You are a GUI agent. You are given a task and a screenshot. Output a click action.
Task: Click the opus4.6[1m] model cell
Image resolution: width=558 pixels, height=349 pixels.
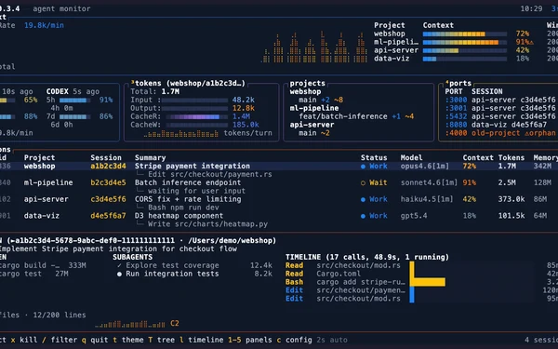pyautogui.click(x=425, y=167)
